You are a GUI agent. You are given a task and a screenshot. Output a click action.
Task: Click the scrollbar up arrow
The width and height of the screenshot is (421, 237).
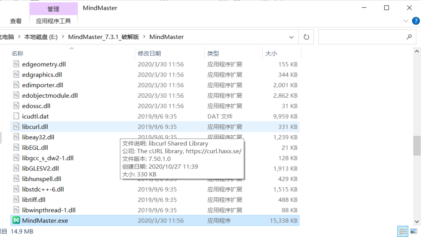click(x=417, y=51)
